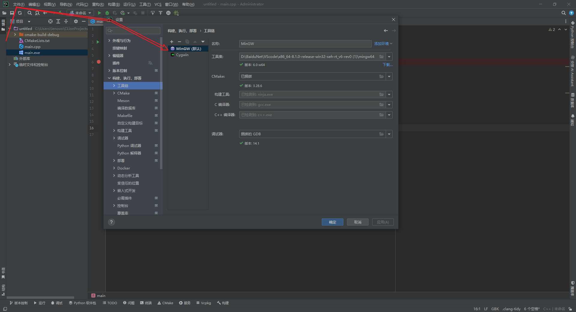Image resolution: width=576 pixels, height=312 pixels.
Task: Collapse the 构建、执行、部署 settings group
Action: (x=109, y=78)
